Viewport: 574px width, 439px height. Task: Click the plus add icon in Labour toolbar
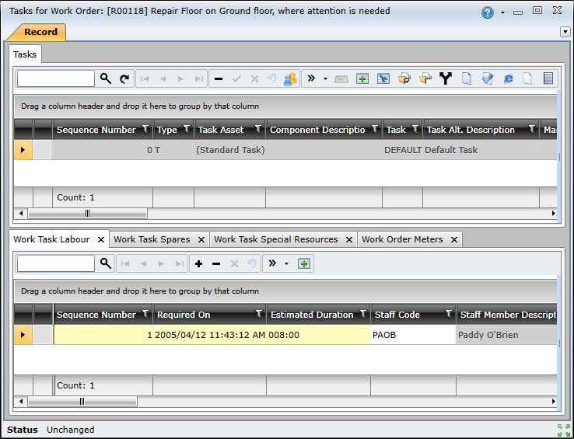click(199, 263)
